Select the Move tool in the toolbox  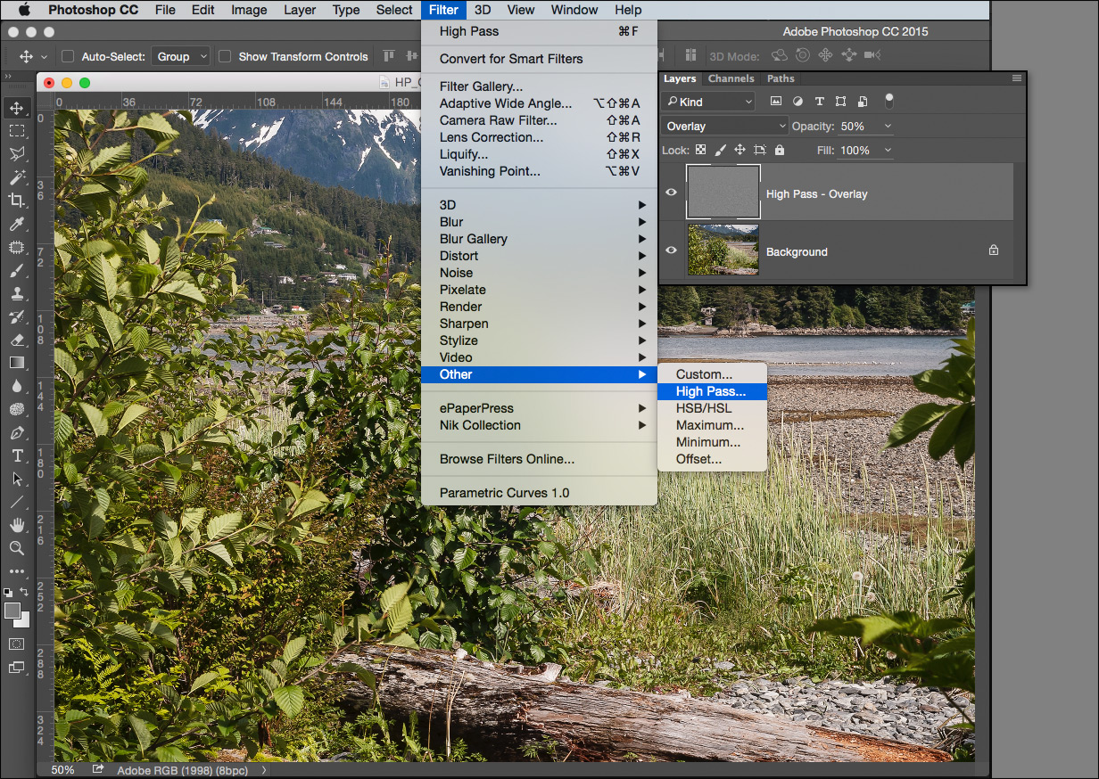[x=17, y=109]
